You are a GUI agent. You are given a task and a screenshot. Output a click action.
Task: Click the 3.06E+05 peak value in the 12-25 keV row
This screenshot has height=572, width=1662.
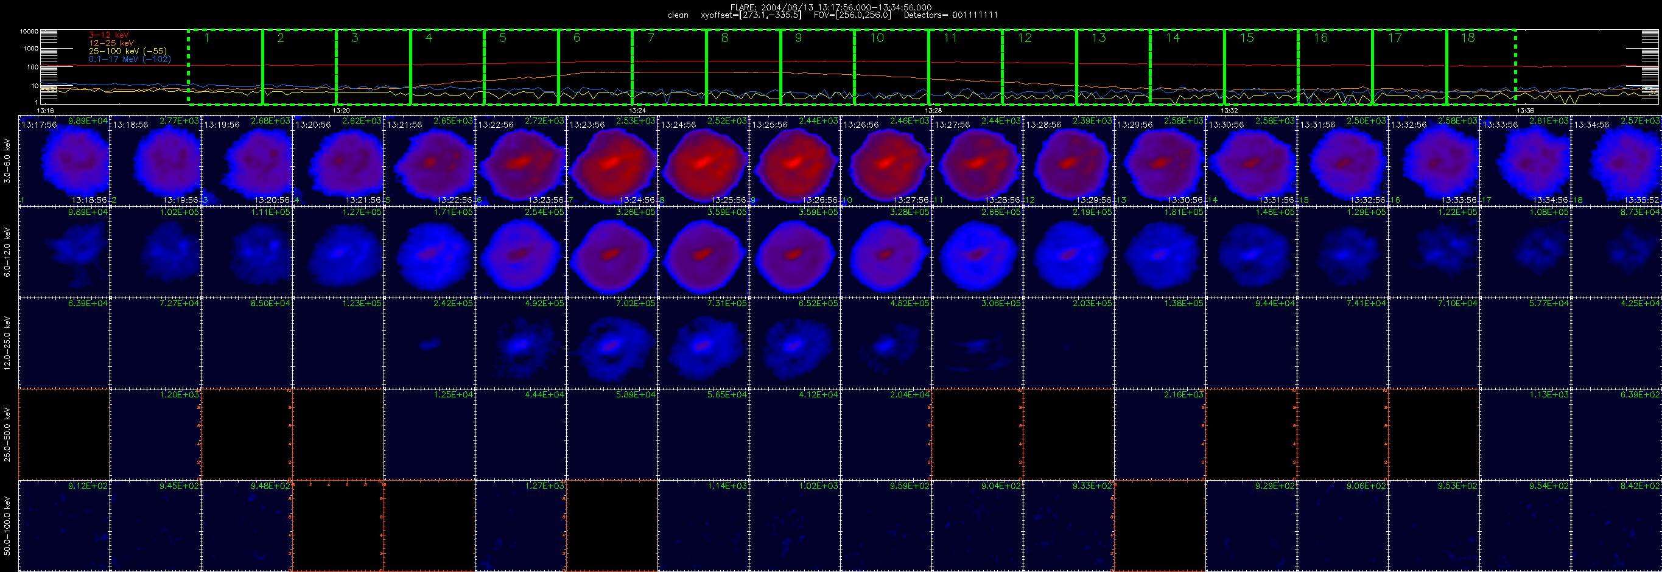tap(1001, 303)
